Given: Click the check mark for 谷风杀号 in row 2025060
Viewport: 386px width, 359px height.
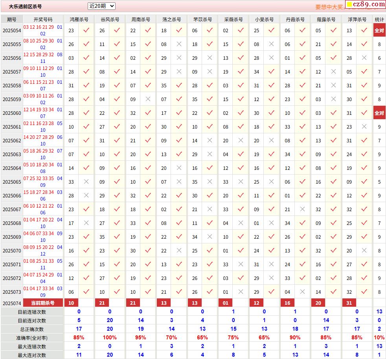Looking at the screenshot, I should (117, 113).
